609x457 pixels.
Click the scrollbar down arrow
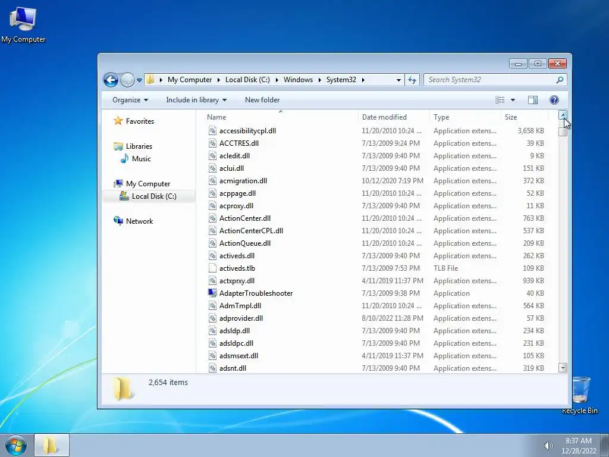point(563,368)
